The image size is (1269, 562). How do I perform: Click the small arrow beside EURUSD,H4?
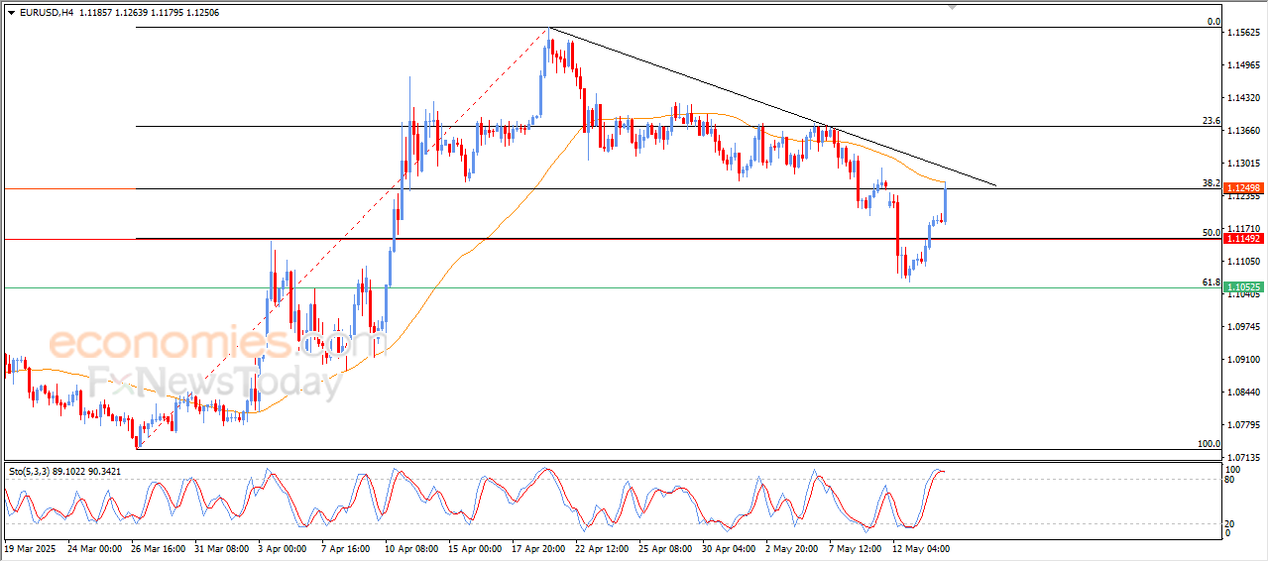click(11, 12)
